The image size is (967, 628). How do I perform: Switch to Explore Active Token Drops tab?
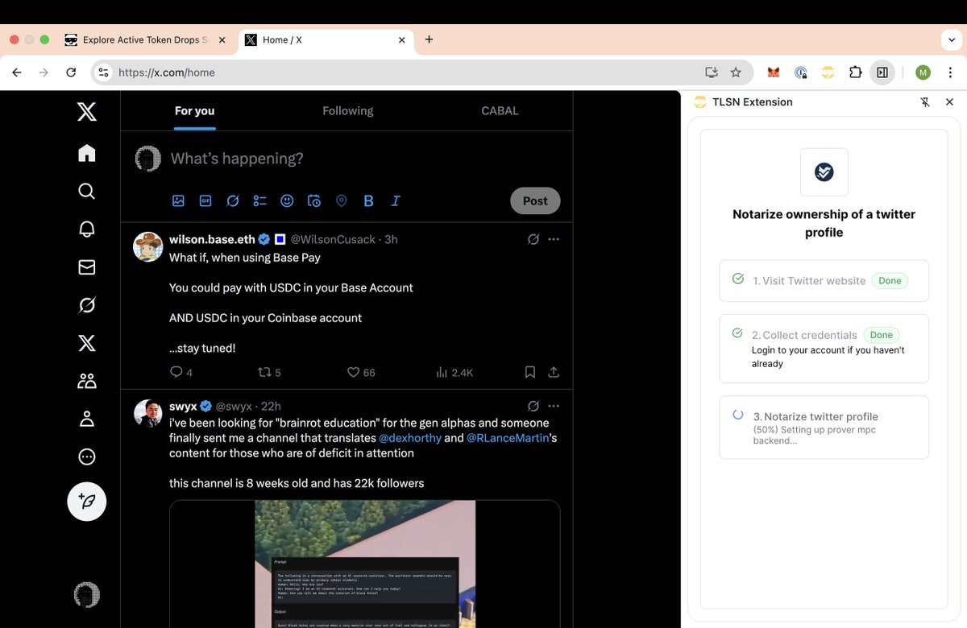[145, 39]
